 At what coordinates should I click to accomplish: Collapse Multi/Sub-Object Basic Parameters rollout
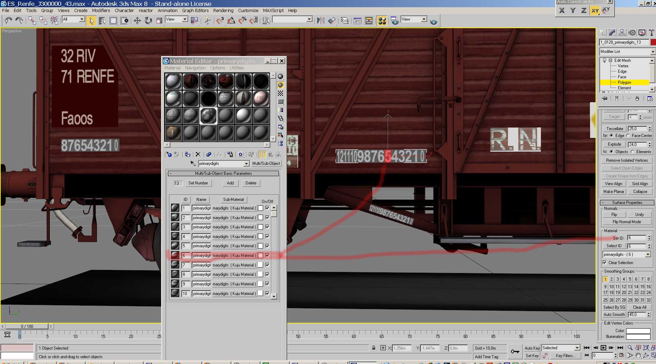click(x=223, y=173)
